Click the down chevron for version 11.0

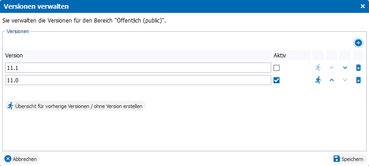[x=345, y=80]
